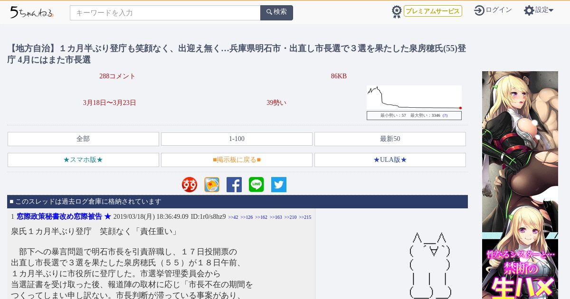Share thread via LINE icon

coord(256,185)
